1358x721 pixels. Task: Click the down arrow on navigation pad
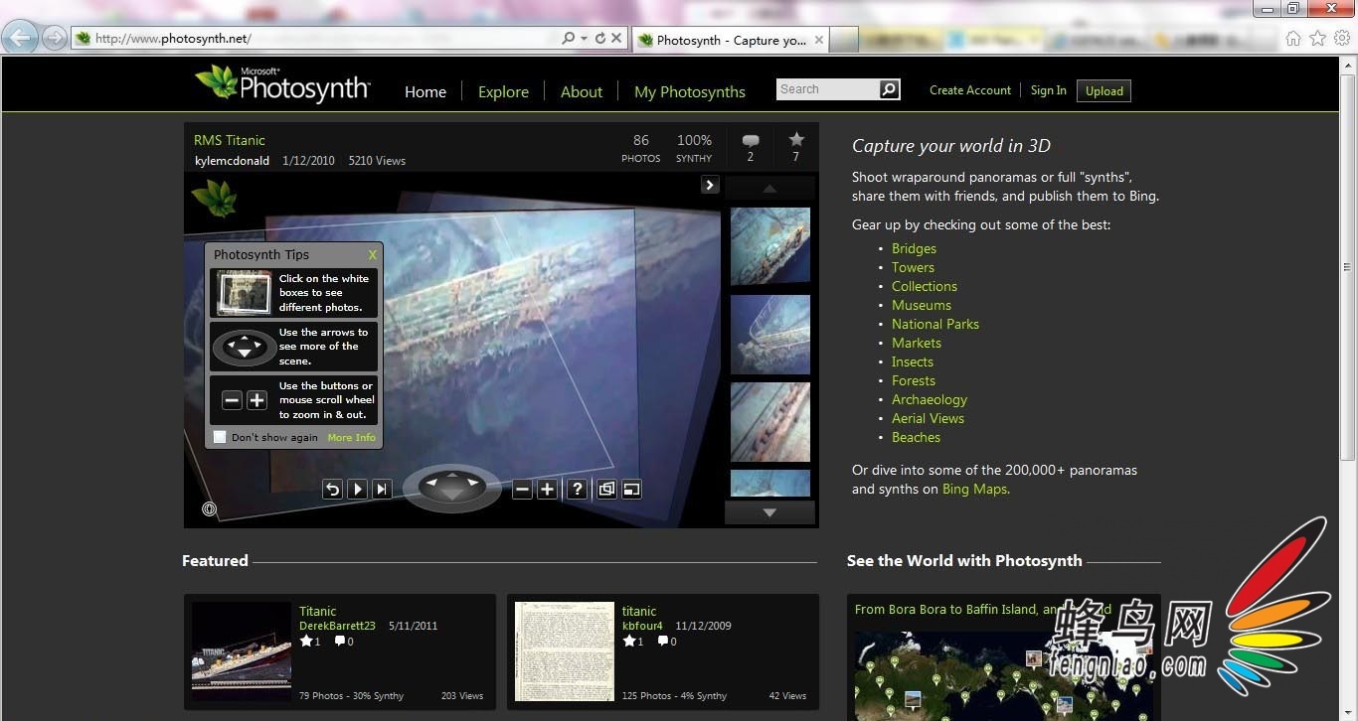click(x=452, y=494)
